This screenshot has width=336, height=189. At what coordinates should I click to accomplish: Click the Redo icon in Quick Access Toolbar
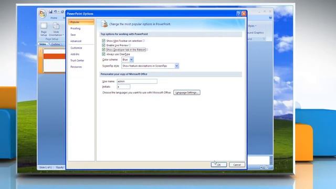tap(62, 12)
